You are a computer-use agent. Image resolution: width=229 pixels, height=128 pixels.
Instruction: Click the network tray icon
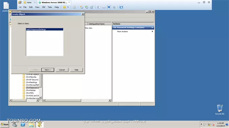click(209, 125)
